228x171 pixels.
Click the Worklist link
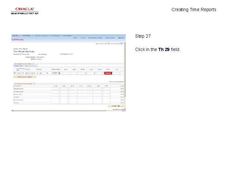(83, 38)
